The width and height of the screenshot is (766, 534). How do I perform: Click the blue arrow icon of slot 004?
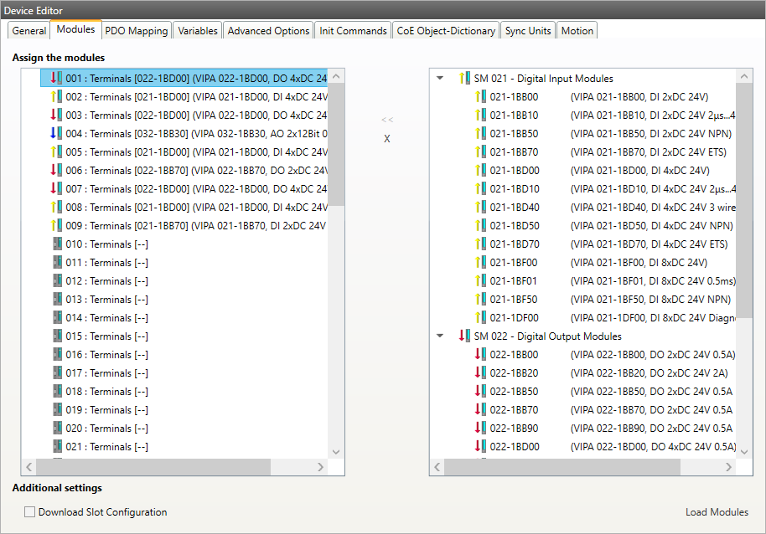56,133
